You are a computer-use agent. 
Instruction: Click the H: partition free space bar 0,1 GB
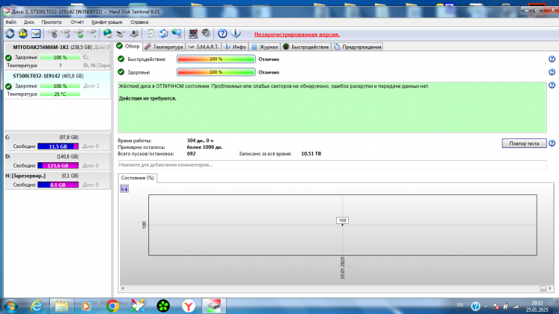58,185
